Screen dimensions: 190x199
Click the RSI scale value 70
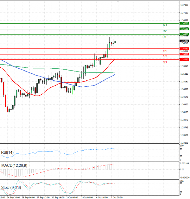point(181,149)
